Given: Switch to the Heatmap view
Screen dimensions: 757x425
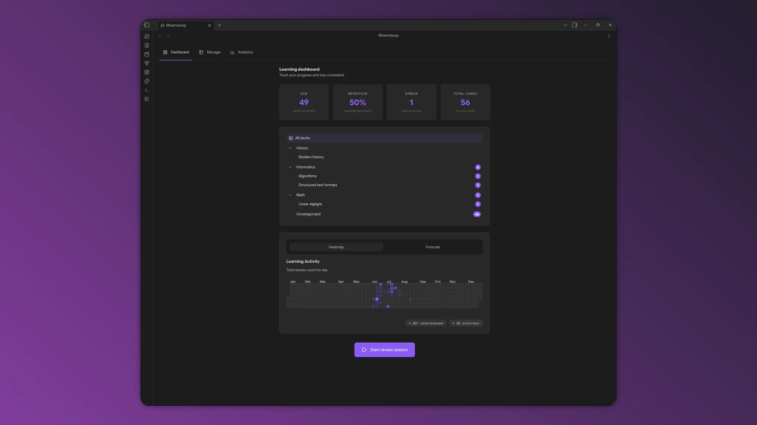Looking at the screenshot, I should [x=336, y=247].
